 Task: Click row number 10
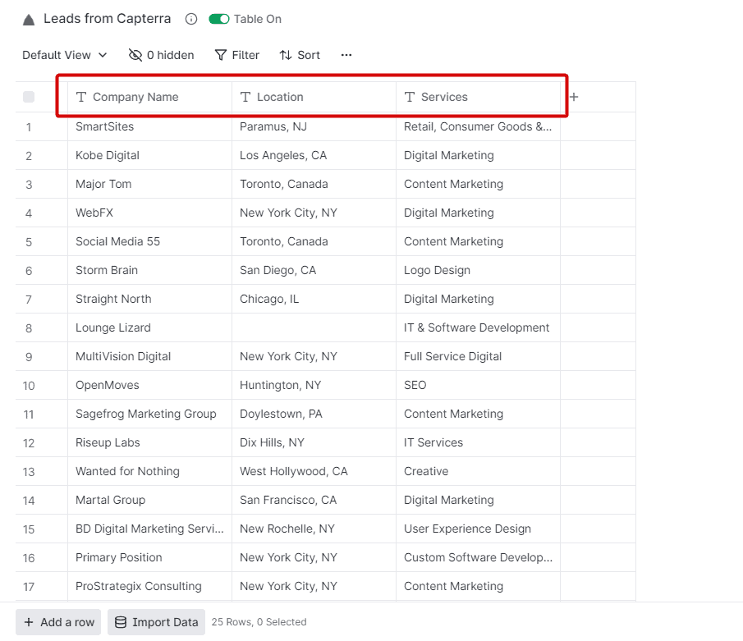coord(29,386)
